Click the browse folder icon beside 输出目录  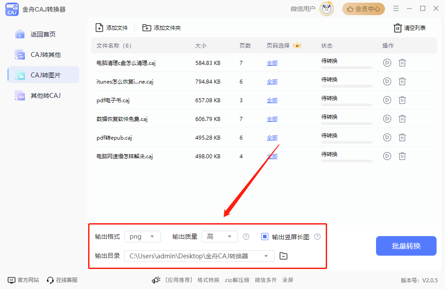pyautogui.click(x=283, y=256)
